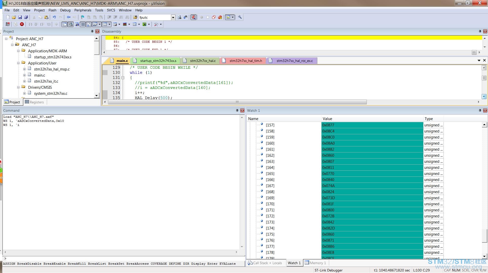The width and height of the screenshot is (488, 273).
Task: Create a new file with toolbar icon
Action: [x=8, y=17]
